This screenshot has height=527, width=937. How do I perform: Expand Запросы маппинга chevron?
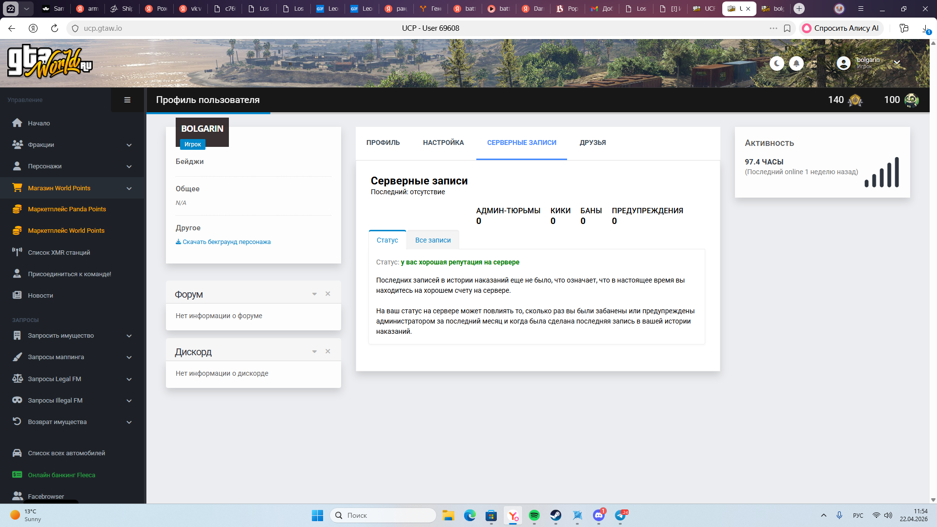[129, 357]
